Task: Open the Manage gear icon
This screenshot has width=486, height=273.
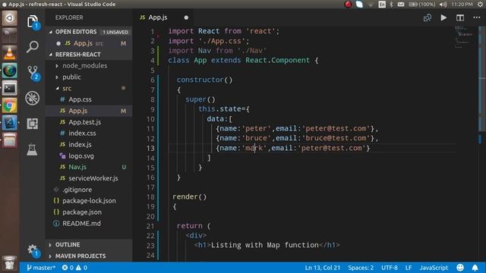Action: (x=33, y=250)
